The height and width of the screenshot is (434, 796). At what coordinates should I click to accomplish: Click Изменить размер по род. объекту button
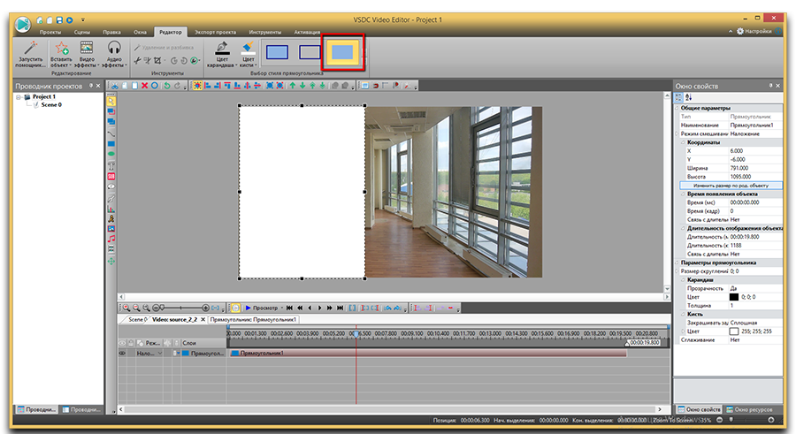click(x=731, y=186)
